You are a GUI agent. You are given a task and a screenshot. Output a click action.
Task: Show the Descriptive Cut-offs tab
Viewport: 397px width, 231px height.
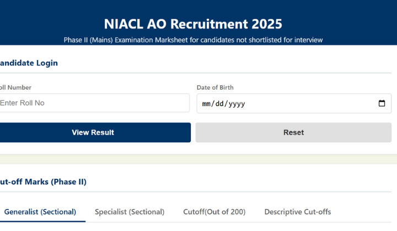[x=297, y=212]
